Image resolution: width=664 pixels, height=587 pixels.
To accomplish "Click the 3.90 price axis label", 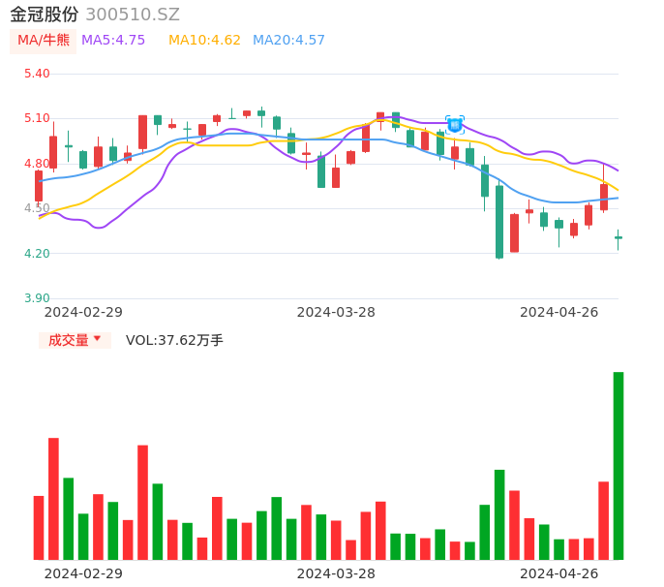I will (x=37, y=298).
